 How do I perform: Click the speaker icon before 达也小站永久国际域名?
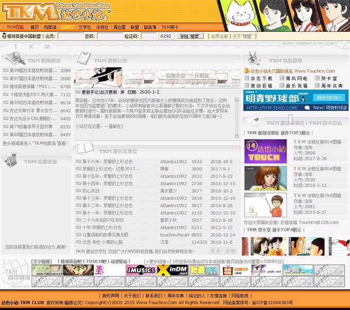click(x=247, y=70)
